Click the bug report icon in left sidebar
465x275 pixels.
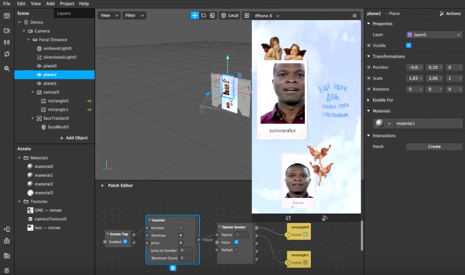coord(7,270)
